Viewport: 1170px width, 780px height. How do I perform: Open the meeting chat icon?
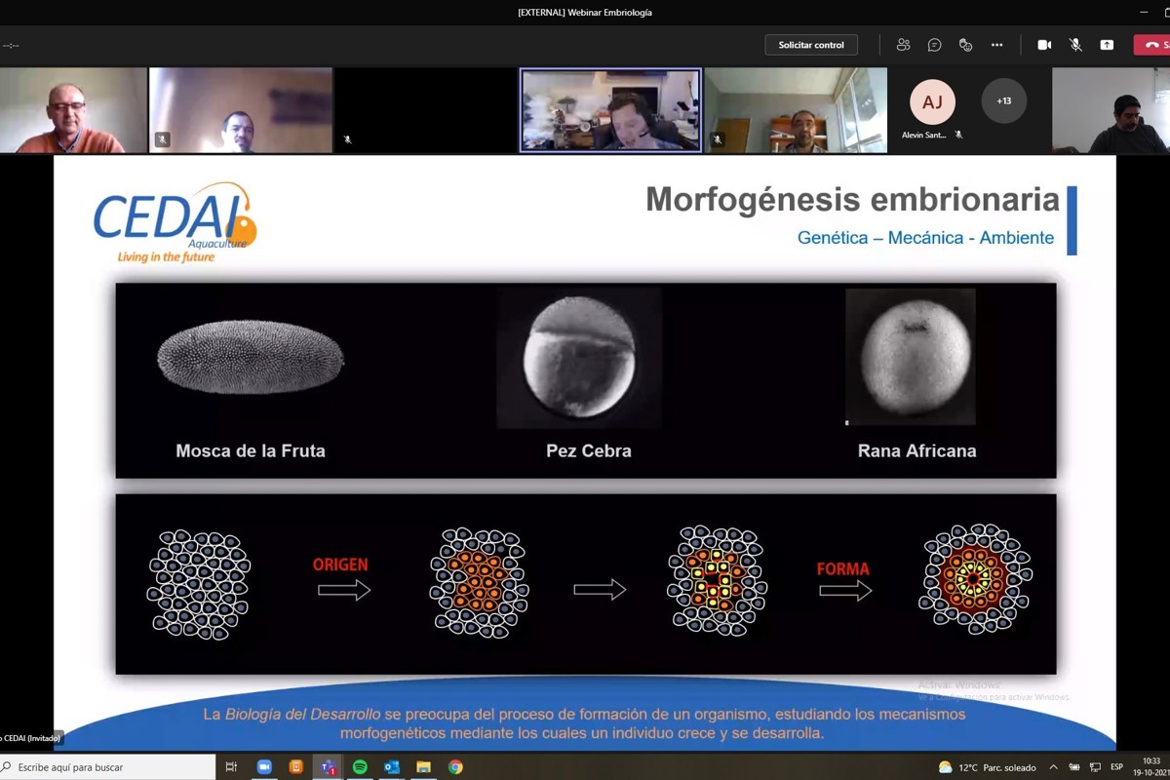(x=934, y=45)
